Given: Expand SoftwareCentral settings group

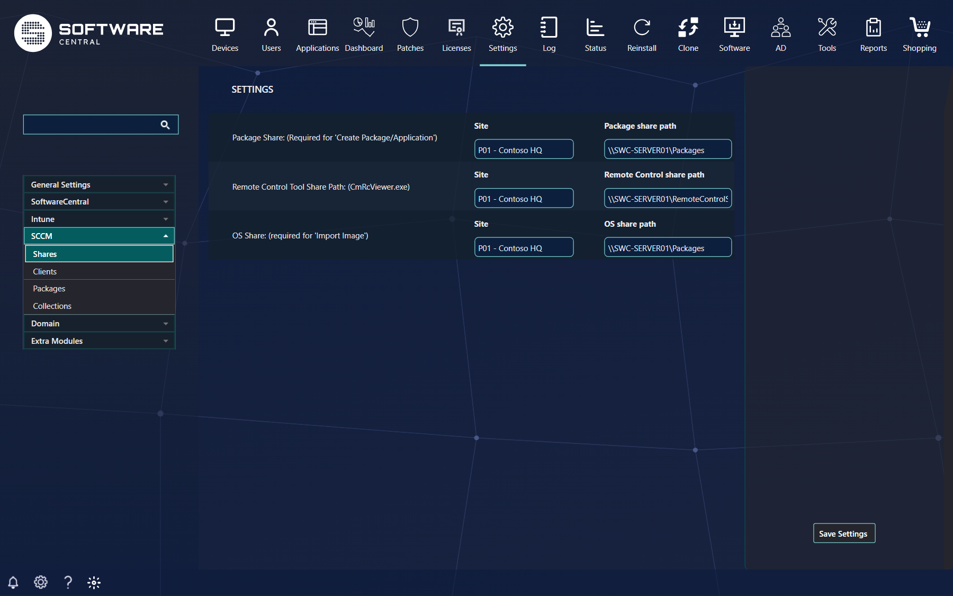Looking at the screenshot, I should click(99, 202).
